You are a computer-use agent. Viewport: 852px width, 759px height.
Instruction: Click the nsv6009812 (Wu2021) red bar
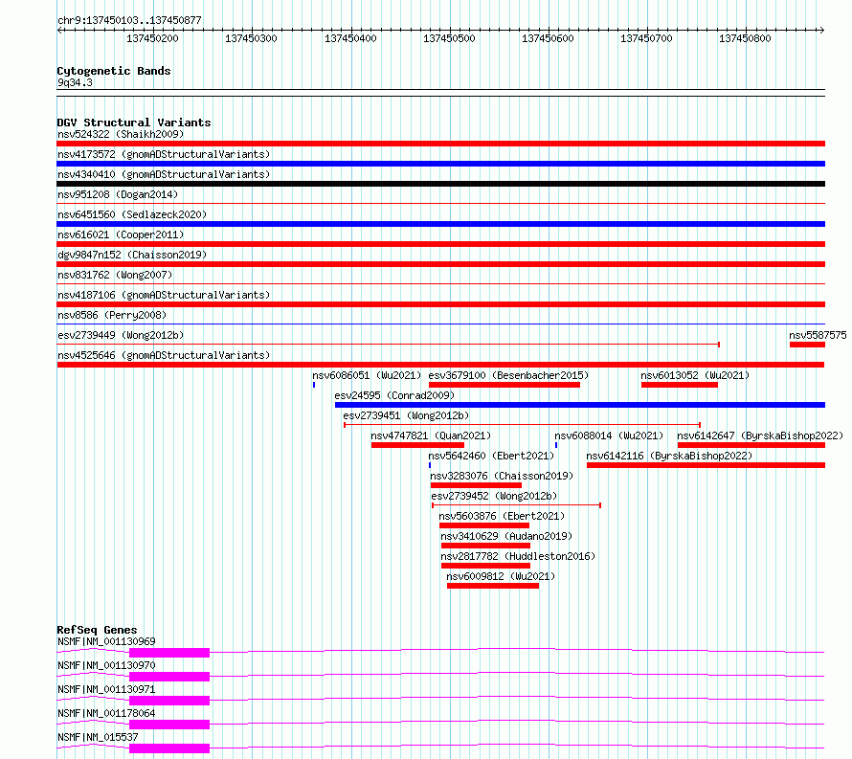(493, 586)
